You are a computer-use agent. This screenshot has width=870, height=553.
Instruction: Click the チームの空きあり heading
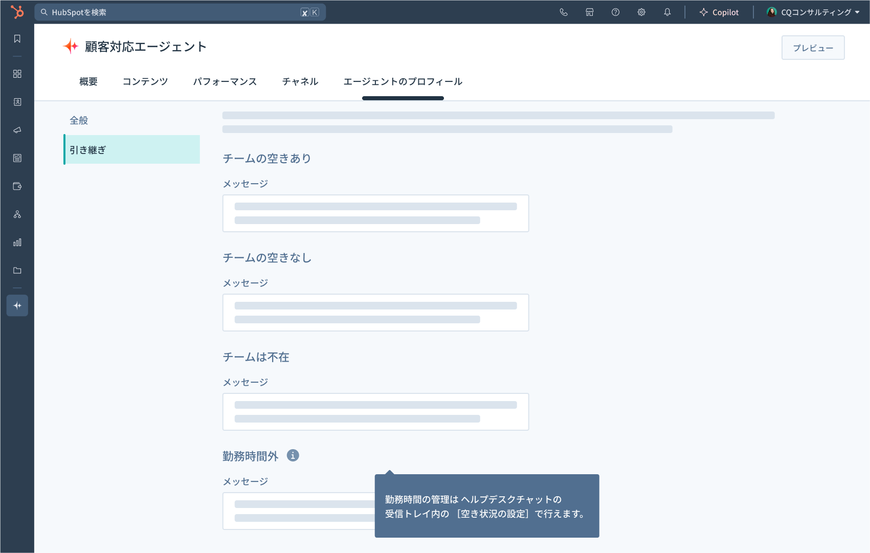click(x=267, y=159)
